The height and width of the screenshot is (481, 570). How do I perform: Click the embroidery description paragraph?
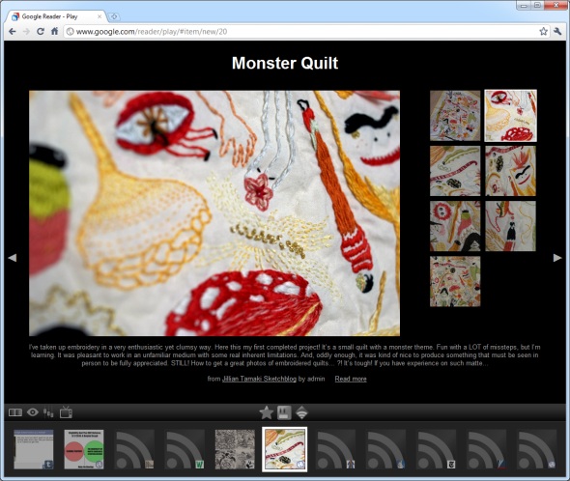coord(285,355)
